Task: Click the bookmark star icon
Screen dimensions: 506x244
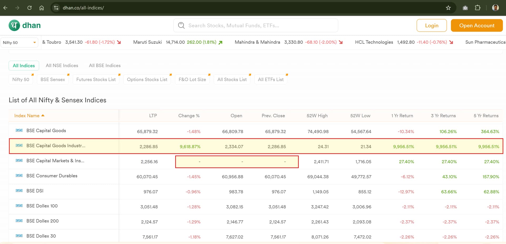Action: (x=448, y=8)
